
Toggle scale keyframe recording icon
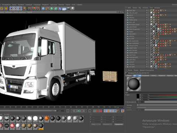[108, 111]
